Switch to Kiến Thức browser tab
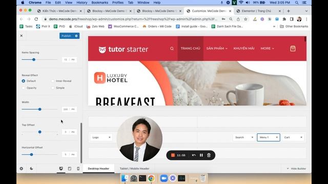328x184 pixels. point(59,11)
